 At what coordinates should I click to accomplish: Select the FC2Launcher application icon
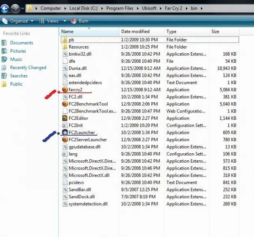(x=65, y=132)
